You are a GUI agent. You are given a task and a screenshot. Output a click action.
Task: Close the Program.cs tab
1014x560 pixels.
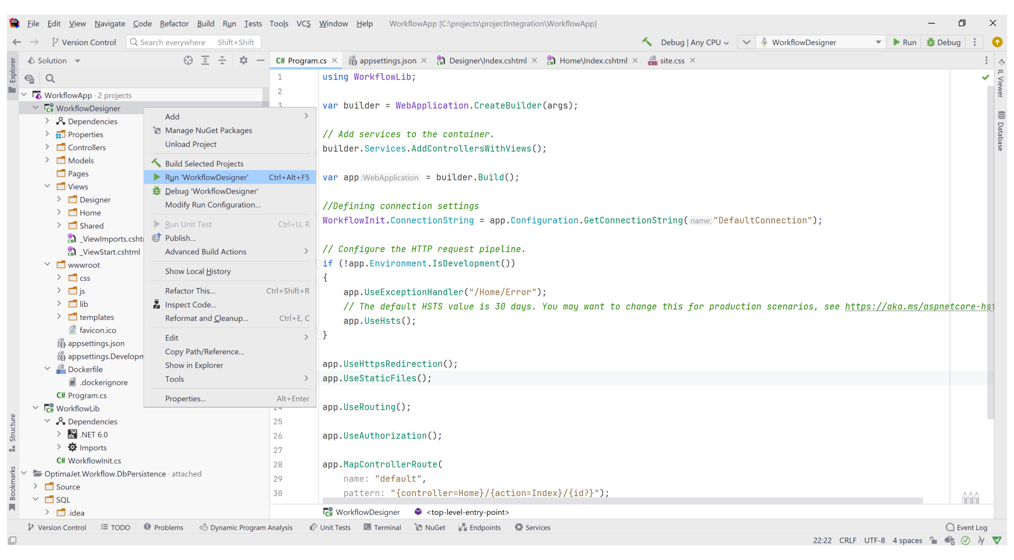click(x=335, y=60)
